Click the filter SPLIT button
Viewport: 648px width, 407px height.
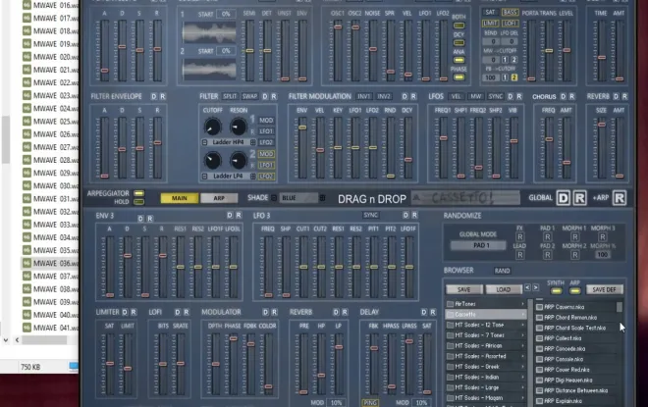[230, 96]
